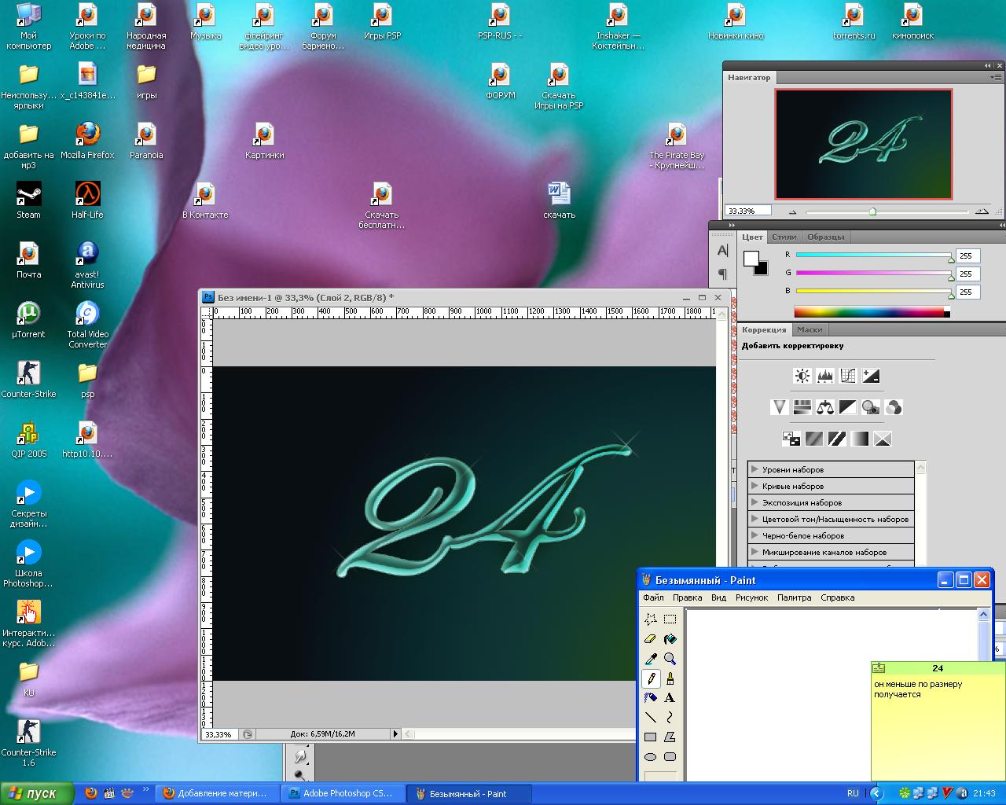Screen dimensions: 1006x805
Task: Activate Paint's Magnifier tool
Action: tap(670, 659)
